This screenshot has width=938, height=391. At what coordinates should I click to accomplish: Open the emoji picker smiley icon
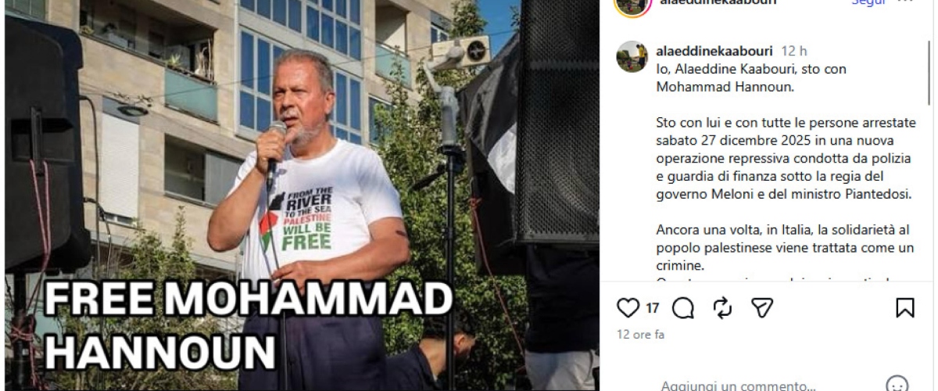point(897,386)
